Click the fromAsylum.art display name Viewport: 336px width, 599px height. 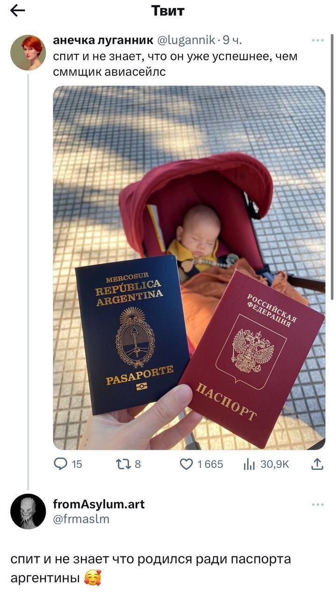pos(99,504)
